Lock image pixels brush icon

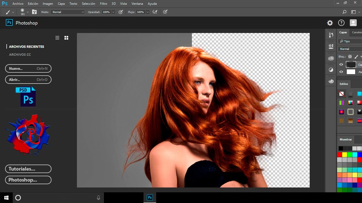pos(356,57)
